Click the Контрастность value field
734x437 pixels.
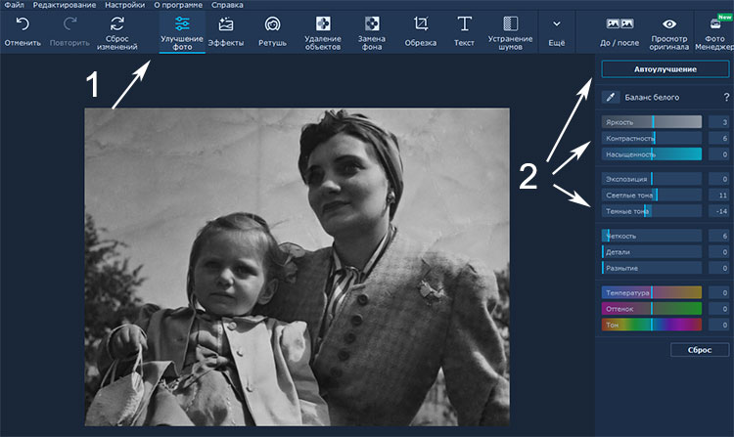[x=718, y=138]
